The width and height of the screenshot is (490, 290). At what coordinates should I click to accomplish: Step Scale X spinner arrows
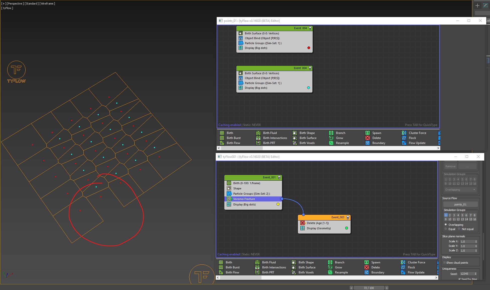click(476, 241)
